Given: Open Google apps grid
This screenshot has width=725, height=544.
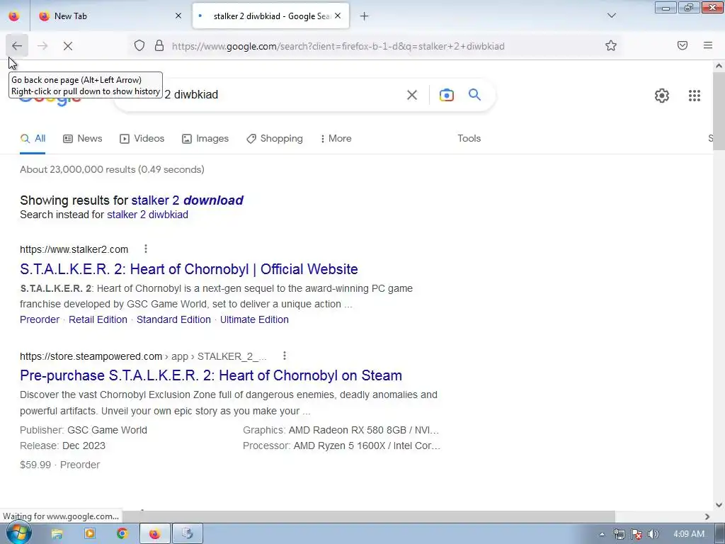Looking at the screenshot, I should point(695,96).
